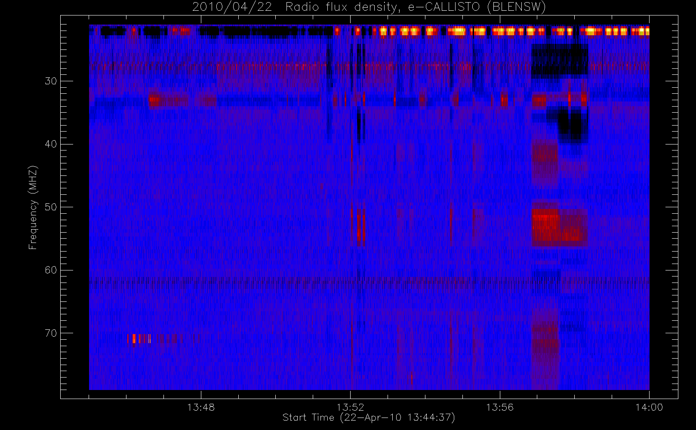Click the 30 frequency tick label
Viewport: 696px width, 430px height.
tap(51, 81)
